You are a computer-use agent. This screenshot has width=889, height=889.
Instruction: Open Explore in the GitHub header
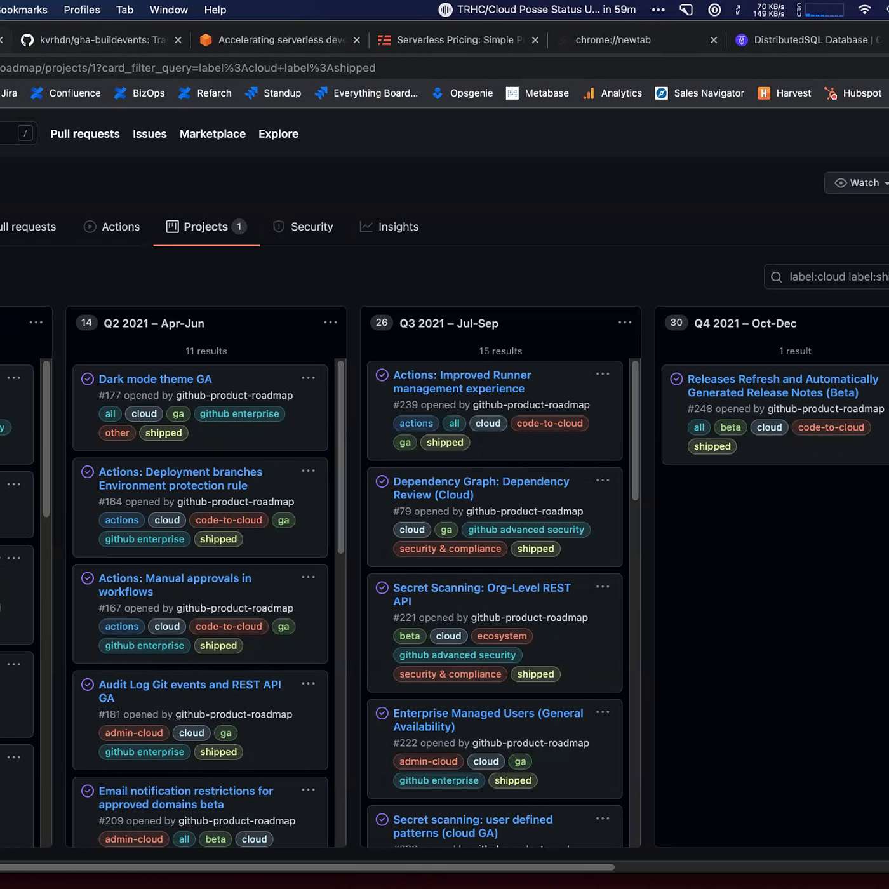click(278, 134)
